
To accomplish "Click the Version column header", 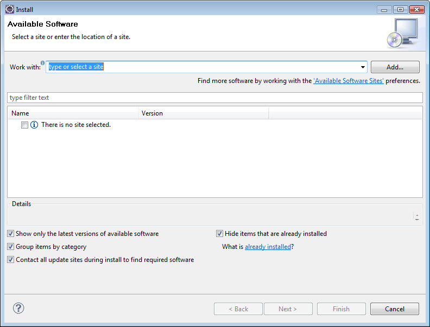I will (203, 113).
